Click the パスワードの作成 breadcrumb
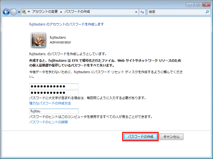The height and width of the screenshot is (159, 213). (x=77, y=12)
